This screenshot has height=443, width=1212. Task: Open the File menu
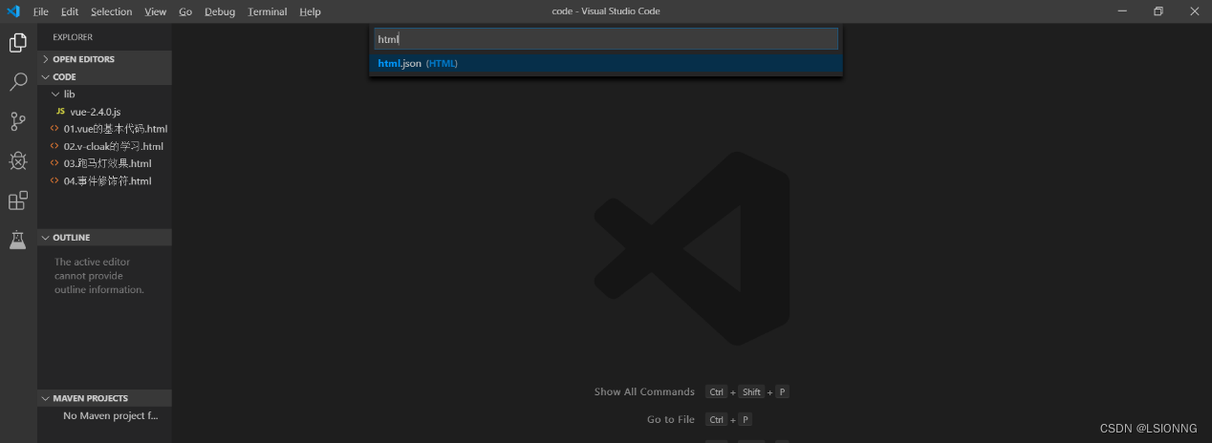coord(40,11)
